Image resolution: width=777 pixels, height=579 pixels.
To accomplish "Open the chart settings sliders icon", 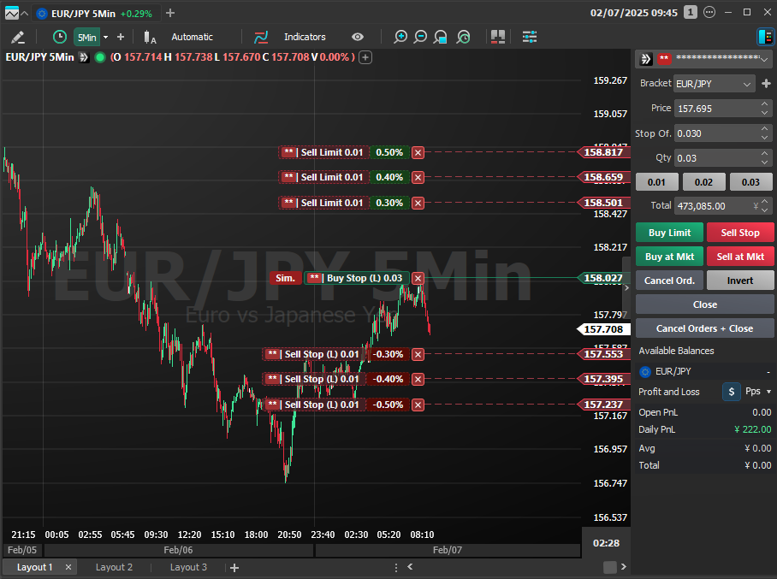I will point(530,37).
